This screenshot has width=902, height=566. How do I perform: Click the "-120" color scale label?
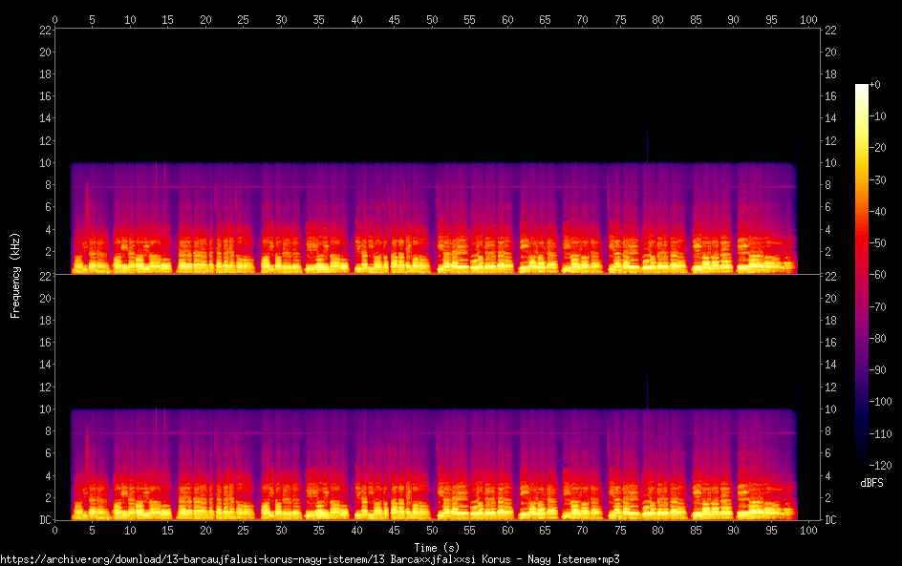(881, 466)
